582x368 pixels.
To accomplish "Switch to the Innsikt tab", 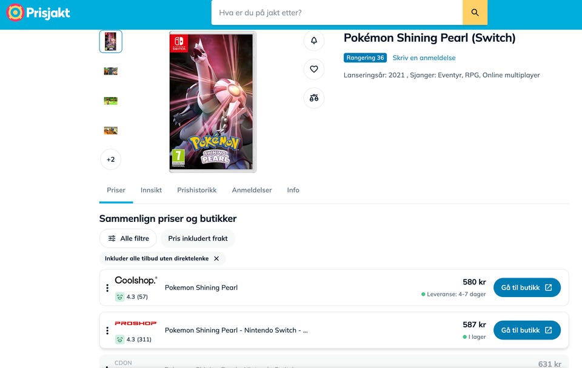I will 151,190.
